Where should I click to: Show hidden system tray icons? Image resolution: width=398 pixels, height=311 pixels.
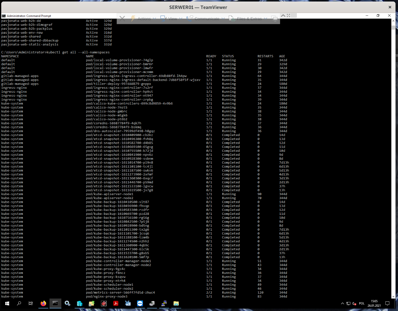pyautogui.click(x=343, y=304)
